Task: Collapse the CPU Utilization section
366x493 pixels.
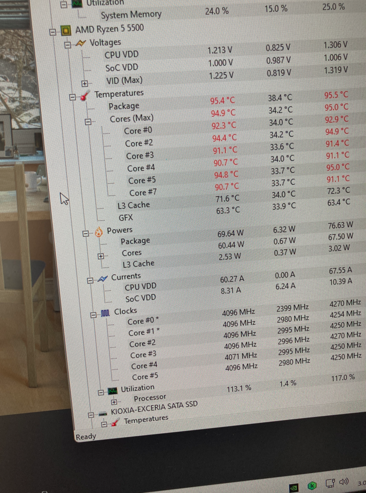Action: point(100,392)
